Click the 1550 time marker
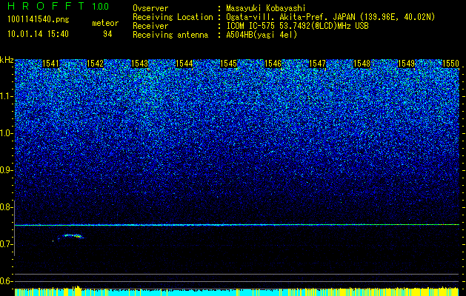Screen dimensions: 466x296 [x=451, y=64]
